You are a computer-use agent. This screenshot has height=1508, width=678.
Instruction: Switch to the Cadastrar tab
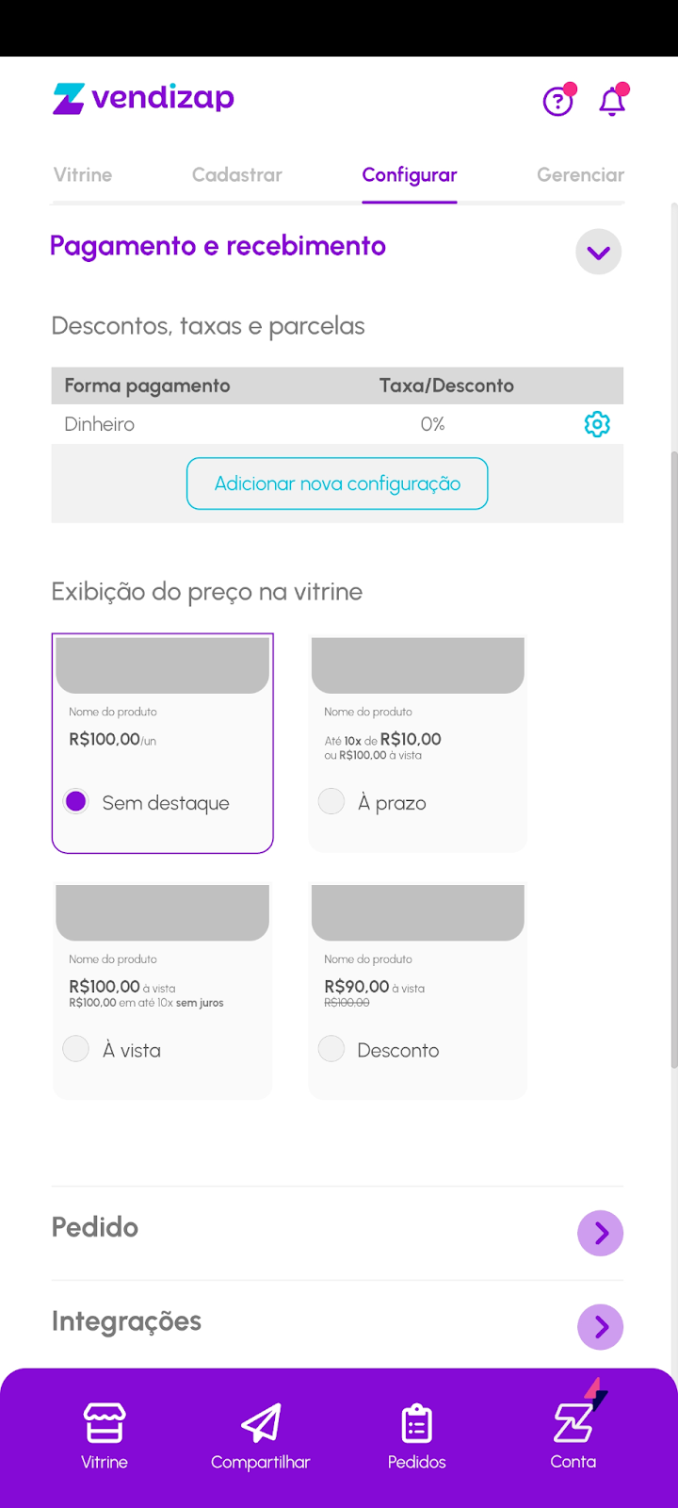click(x=236, y=174)
